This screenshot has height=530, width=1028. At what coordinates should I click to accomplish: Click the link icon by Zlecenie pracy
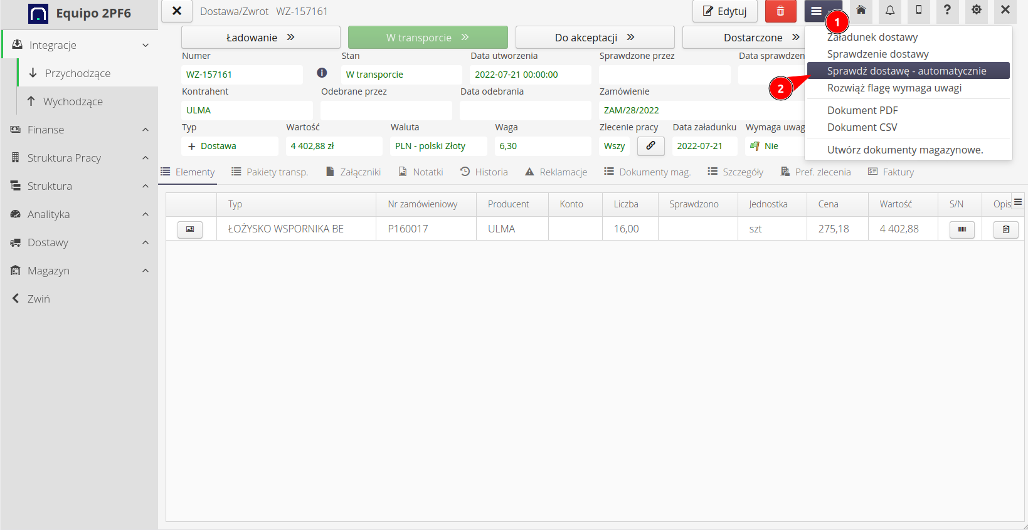pos(651,145)
